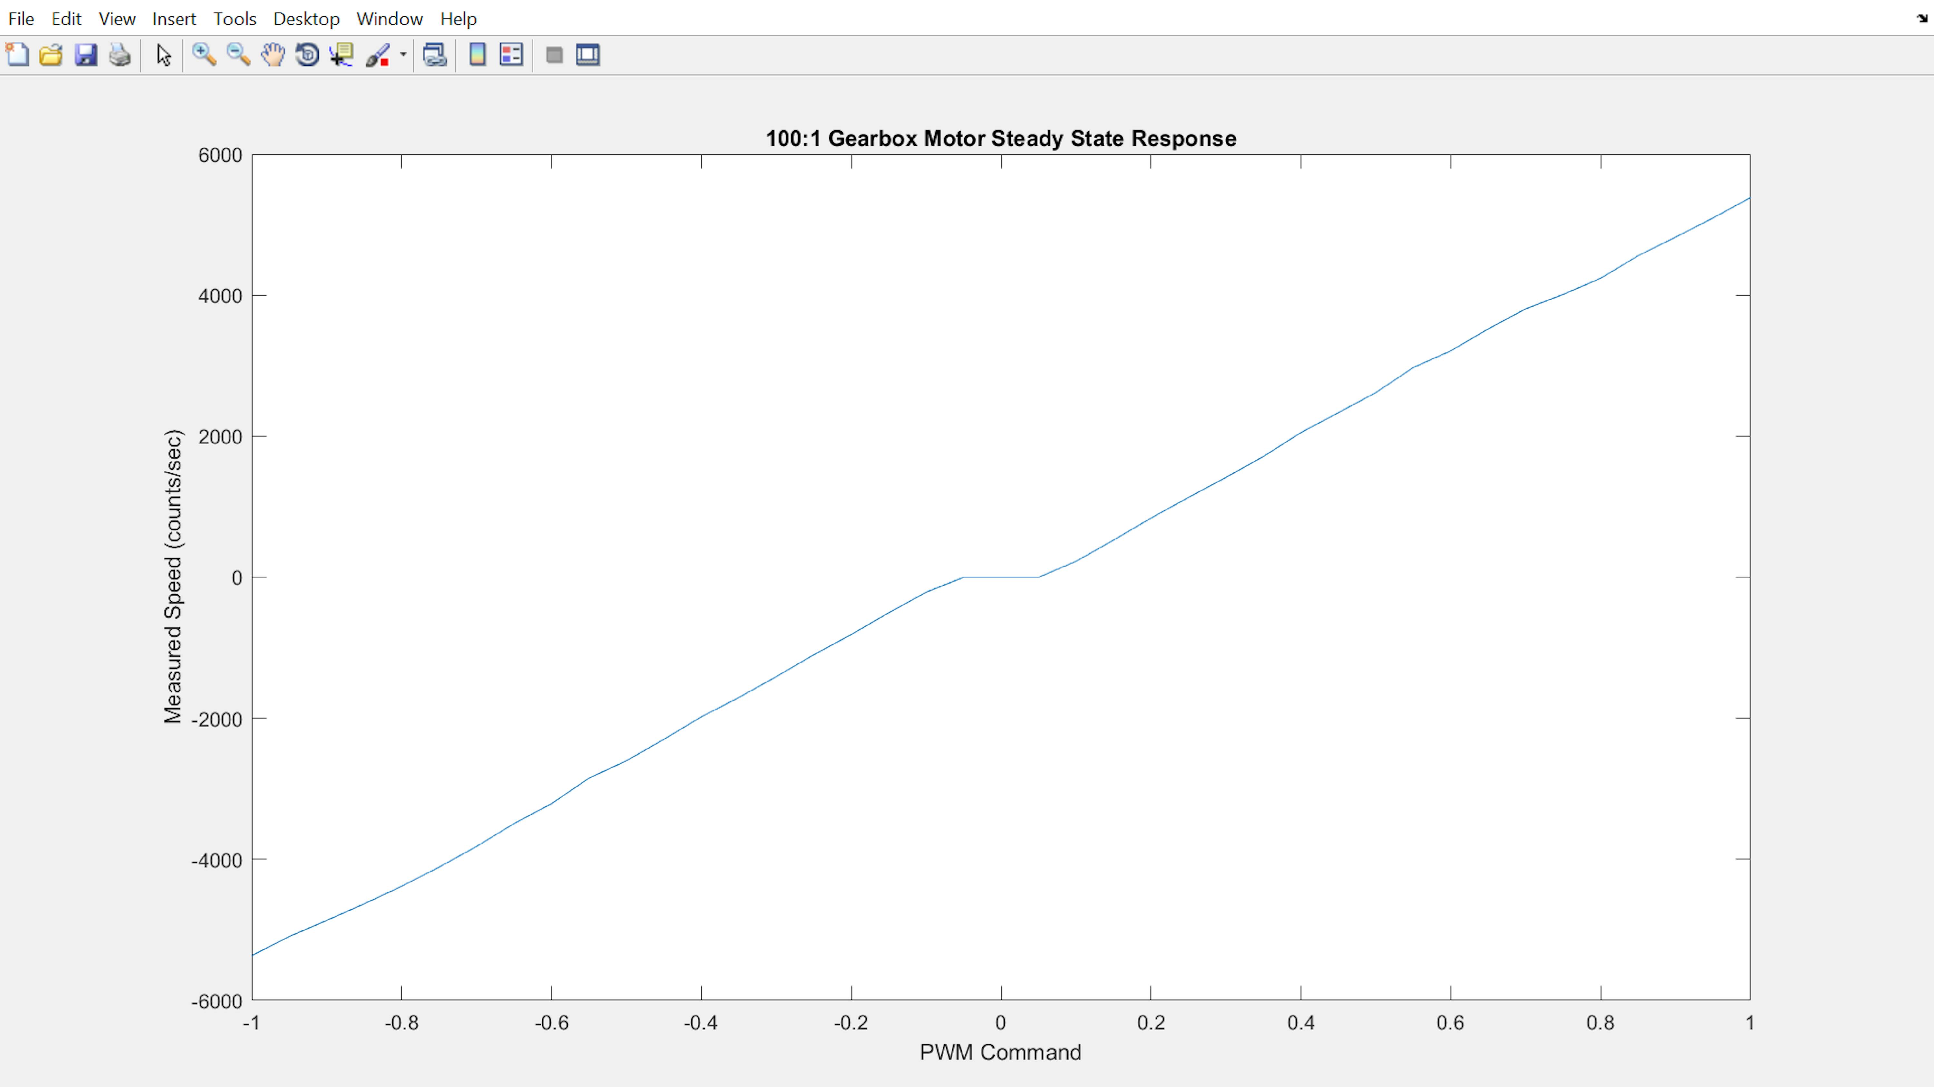Click the -0.2 x-axis tick label
Screen dimensions: 1934x1087
pyautogui.click(x=851, y=1023)
